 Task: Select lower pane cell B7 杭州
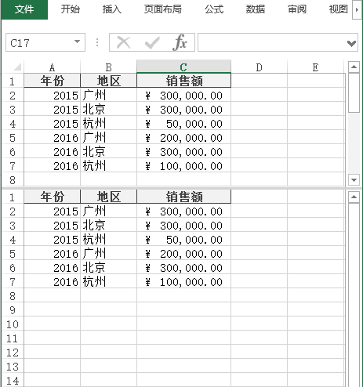(108, 281)
